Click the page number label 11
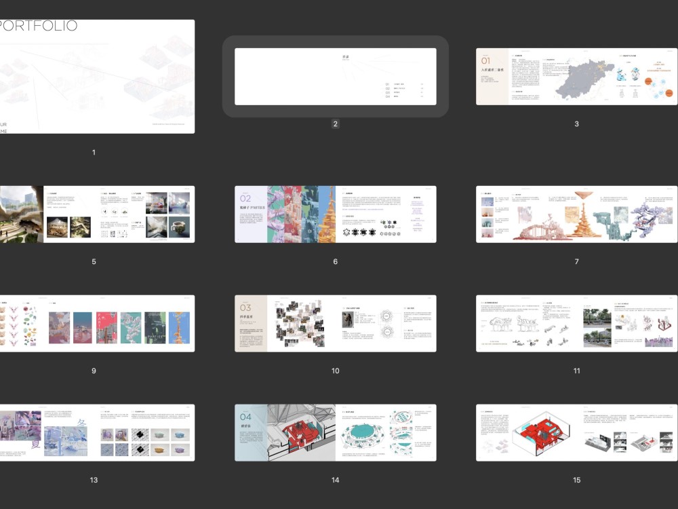Screen dimensions: 678x509 click(x=576, y=371)
